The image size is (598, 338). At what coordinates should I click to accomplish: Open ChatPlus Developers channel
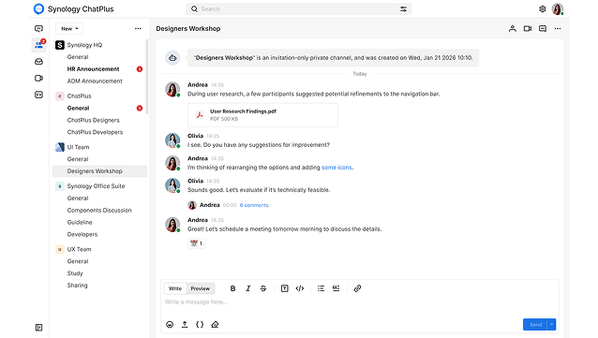coord(95,132)
